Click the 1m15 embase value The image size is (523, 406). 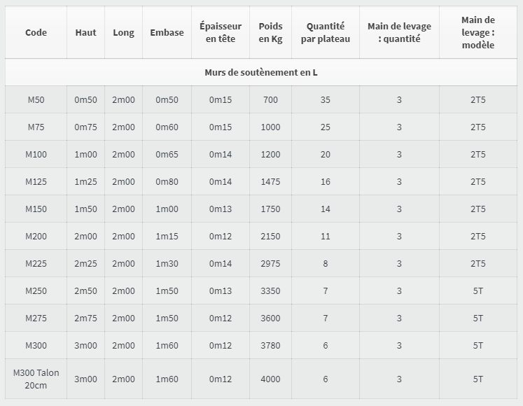[167, 237]
